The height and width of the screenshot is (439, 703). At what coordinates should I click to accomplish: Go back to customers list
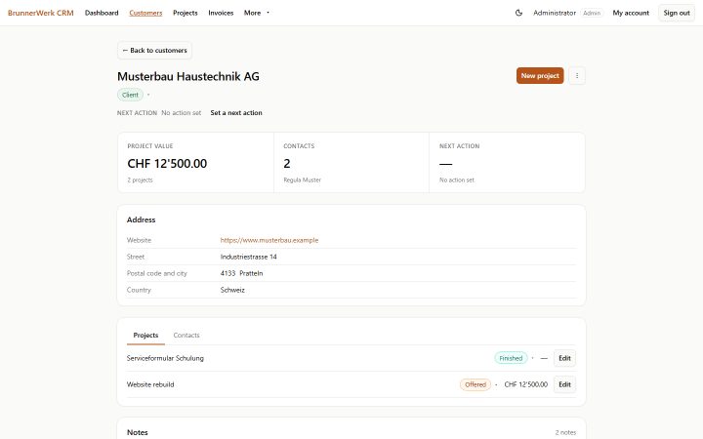pyautogui.click(x=154, y=50)
